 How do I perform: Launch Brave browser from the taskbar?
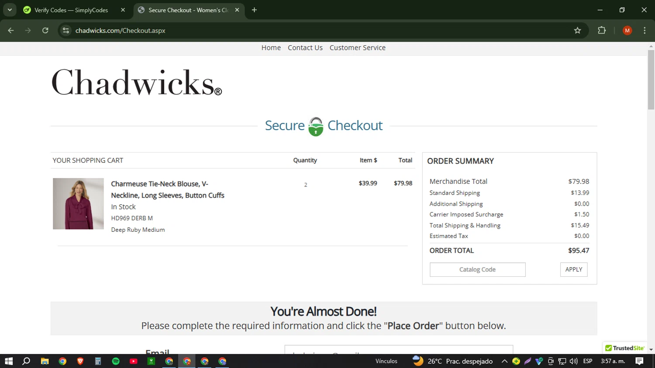(x=80, y=361)
